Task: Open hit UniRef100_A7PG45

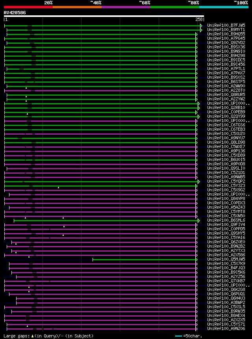Action: pyautogui.click(x=226, y=39)
